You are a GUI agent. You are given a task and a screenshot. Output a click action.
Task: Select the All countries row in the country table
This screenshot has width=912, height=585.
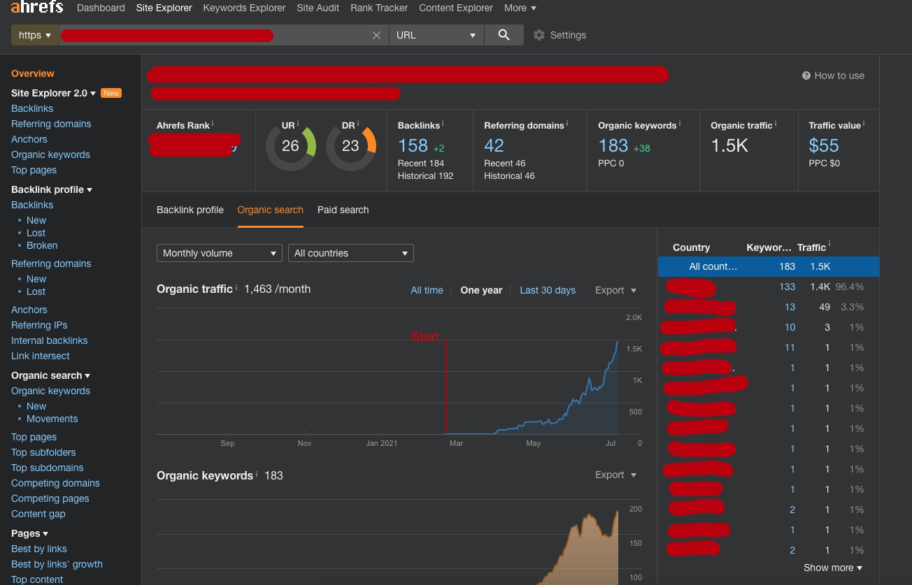[769, 266]
